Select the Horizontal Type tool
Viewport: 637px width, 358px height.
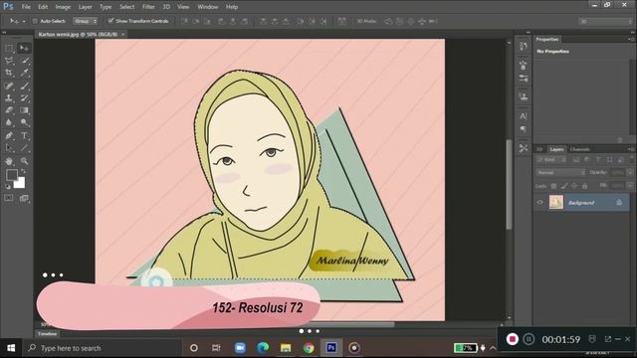tap(24, 135)
